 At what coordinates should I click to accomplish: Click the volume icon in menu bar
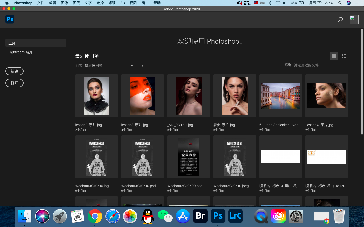(285, 3)
